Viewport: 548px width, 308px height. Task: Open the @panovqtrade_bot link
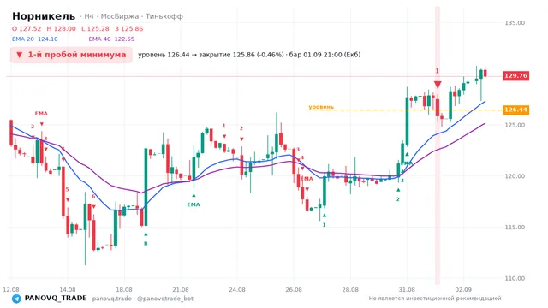[x=165, y=299]
